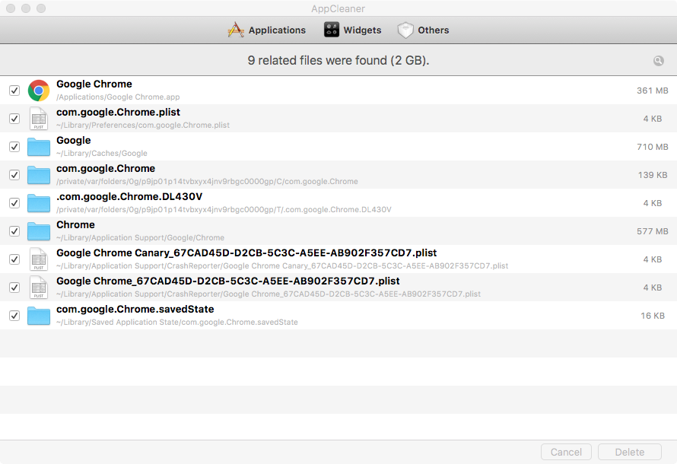Select the Google Chrome row title
677x464 pixels.
[94, 84]
